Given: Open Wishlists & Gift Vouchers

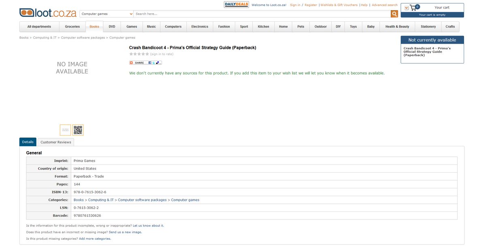Looking at the screenshot, I should click(339, 5).
